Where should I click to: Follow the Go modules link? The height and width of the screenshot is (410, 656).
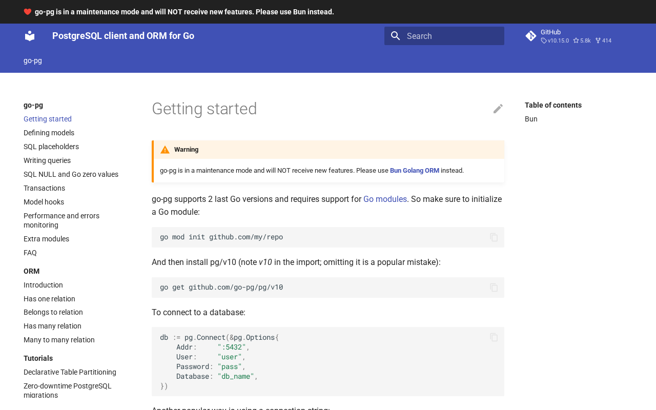point(385,199)
